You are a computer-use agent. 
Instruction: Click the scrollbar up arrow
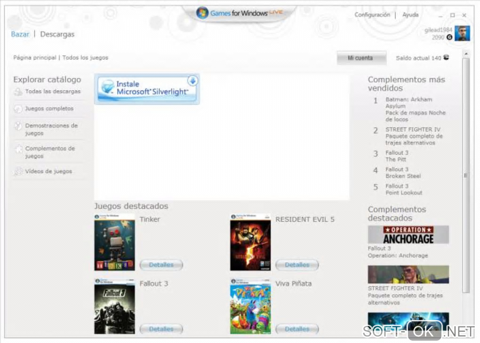466,54
